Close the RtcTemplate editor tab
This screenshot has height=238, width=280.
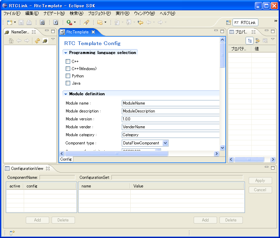[x=93, y=32]
